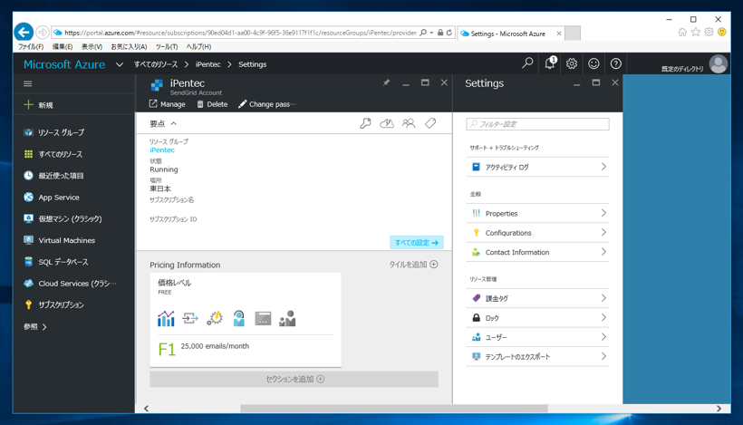Click the Manage button

(168, 104)
